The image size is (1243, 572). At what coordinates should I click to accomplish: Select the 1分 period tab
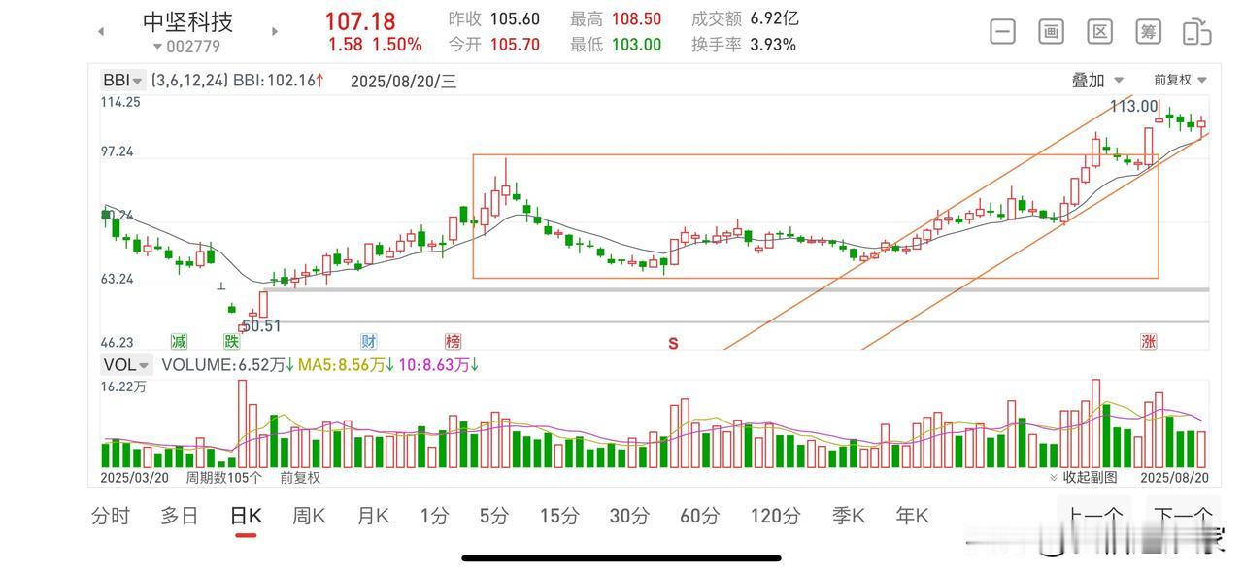coord(434,516)
